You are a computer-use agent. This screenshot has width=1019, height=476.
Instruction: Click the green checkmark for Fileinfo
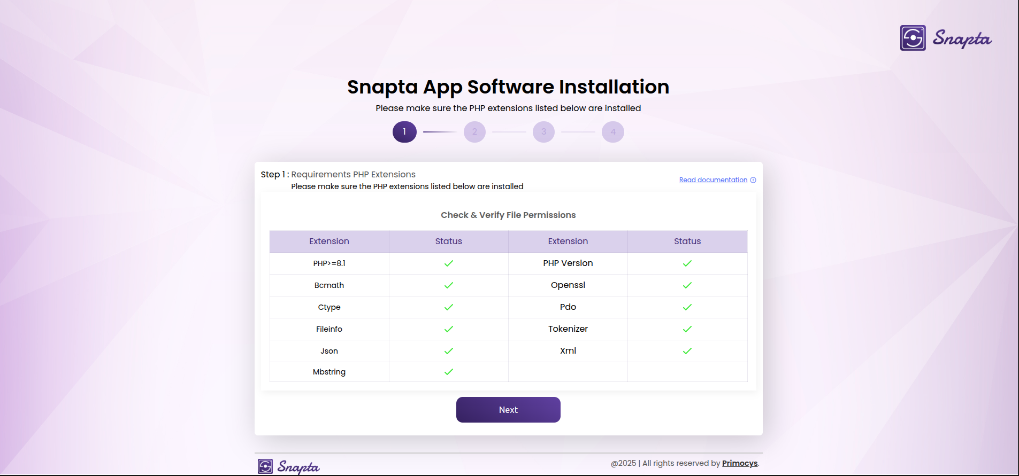449,329
